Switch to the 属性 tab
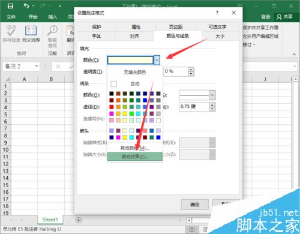 136,27
